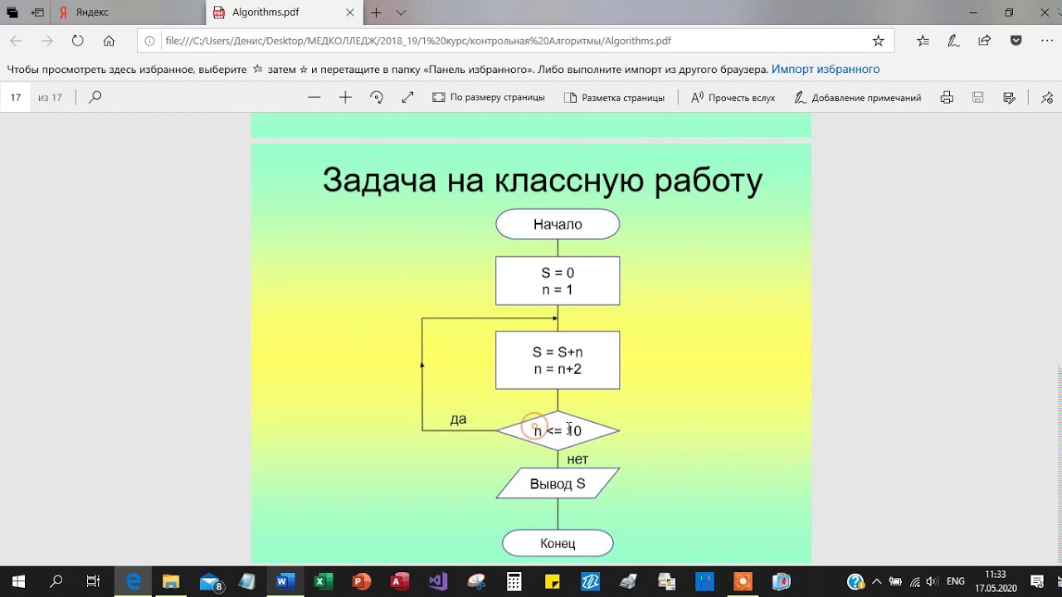Click По размеру страницы button

click(489, 97)
